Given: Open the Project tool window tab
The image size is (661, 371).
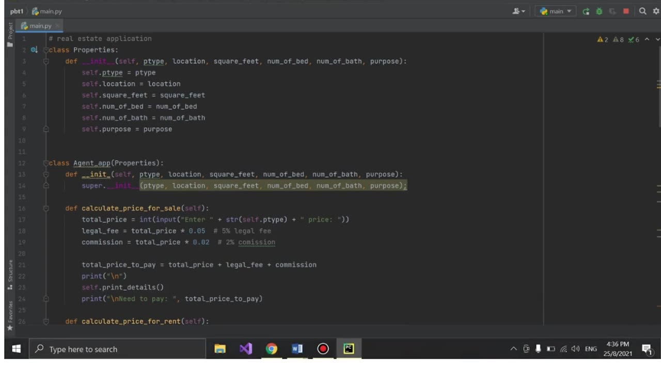Looking at the screenshot, I should coord(9,34).
